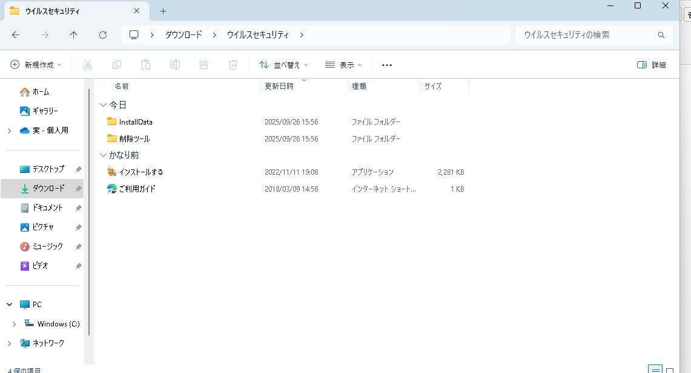The width and height of the screenshot is (691, 373).
Task: Collapse the 今日 group
Action: [x=103, y=105]
